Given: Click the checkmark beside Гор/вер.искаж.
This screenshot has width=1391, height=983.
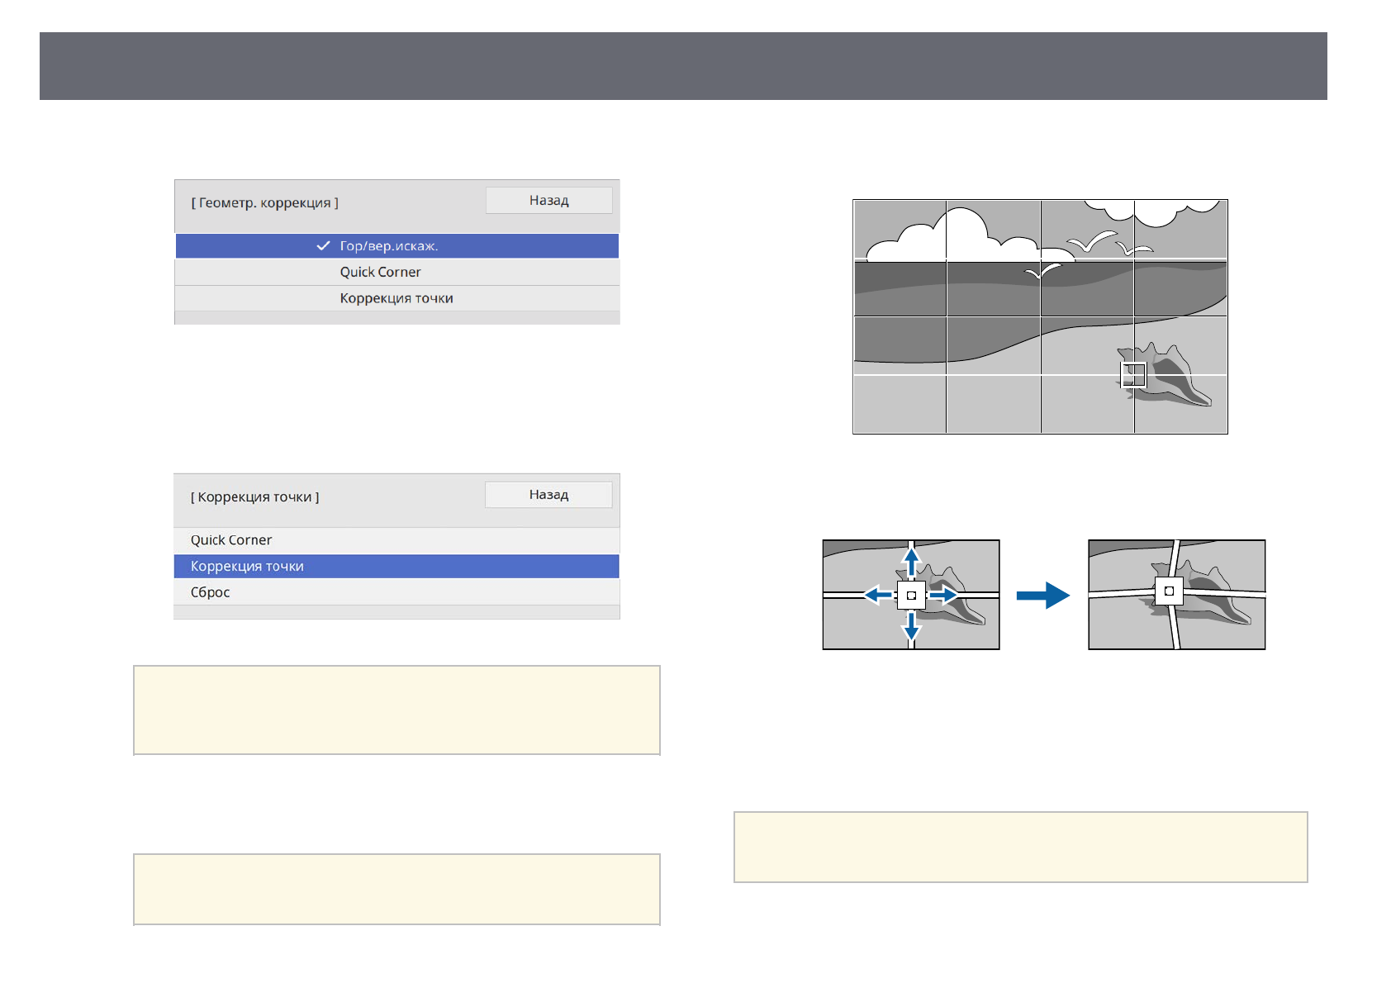Looking at the screenshot, I should tap(323, 246).
